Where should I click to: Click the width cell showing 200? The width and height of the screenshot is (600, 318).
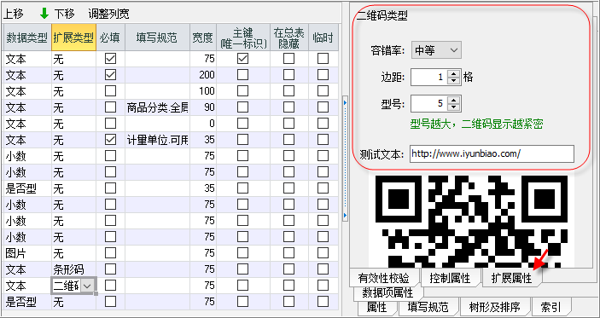click(x=203, y=75)
